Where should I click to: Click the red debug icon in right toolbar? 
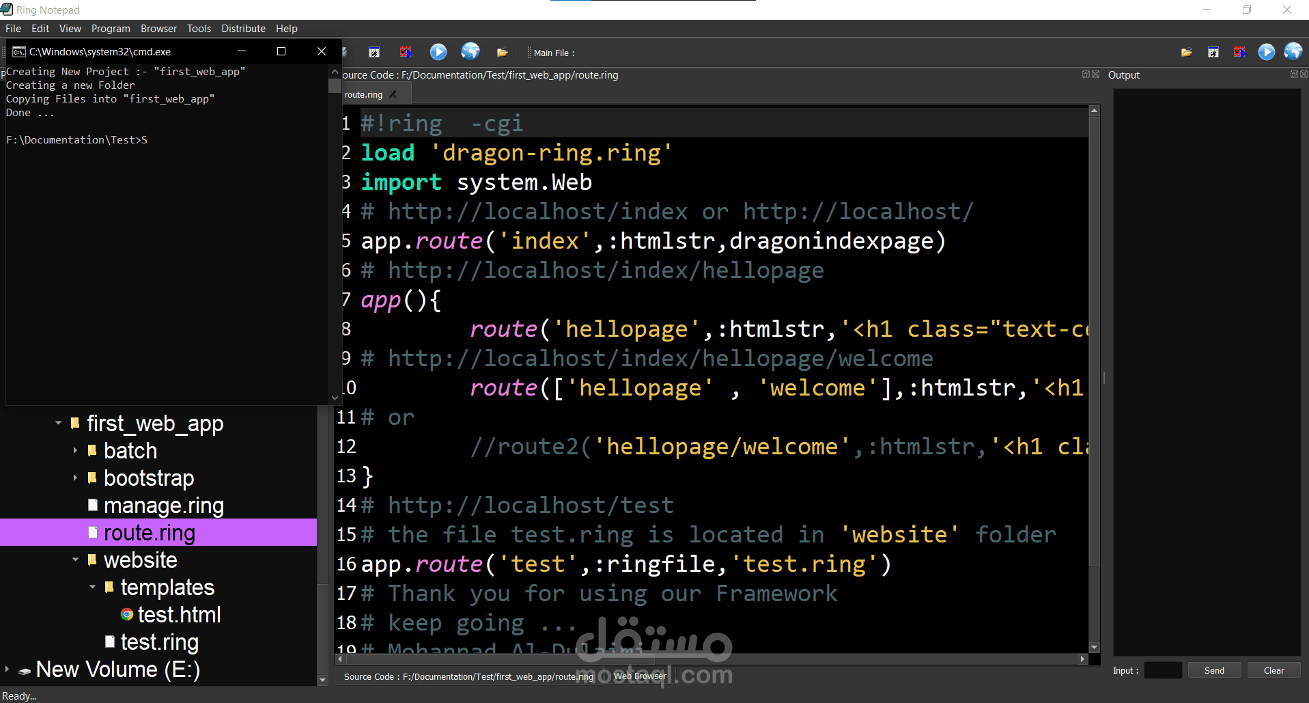pyautogui.click(x=1240, y=52)
